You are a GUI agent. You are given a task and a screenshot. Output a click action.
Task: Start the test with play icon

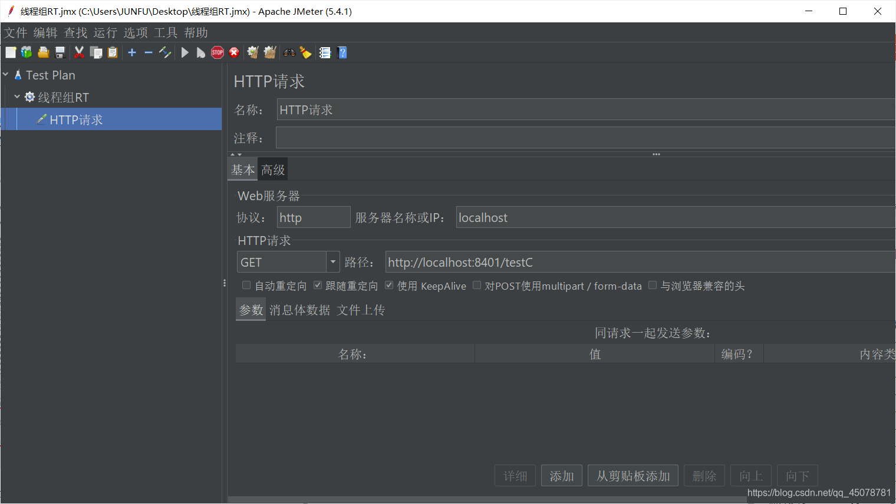coord(185,52)
